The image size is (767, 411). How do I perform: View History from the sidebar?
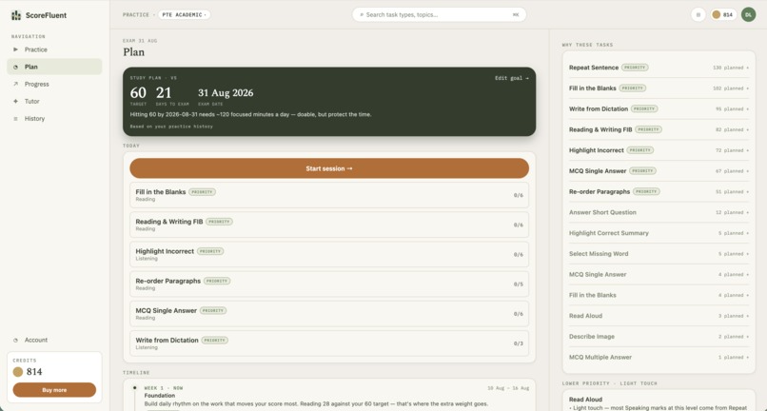pos(54,118)
